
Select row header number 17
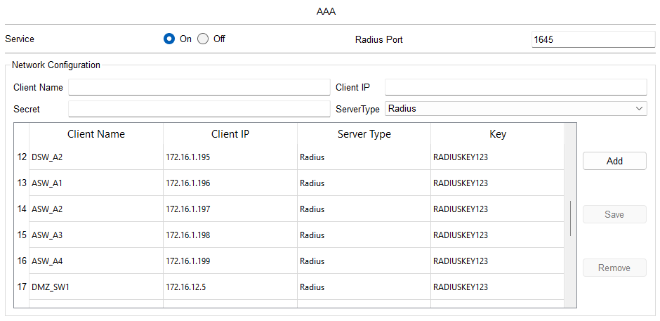[22, 287]
